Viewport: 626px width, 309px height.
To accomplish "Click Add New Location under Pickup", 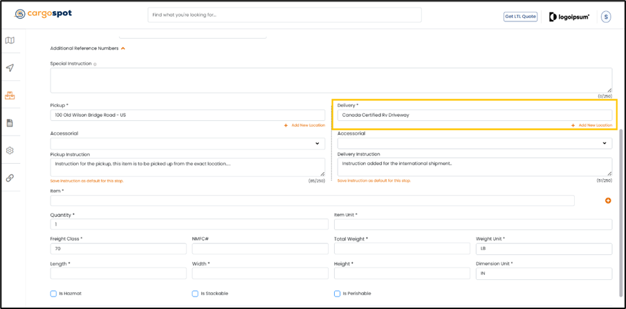I will pos(304,126).
